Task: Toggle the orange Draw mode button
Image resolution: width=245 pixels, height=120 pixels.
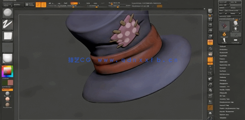Action: (44, 5)
